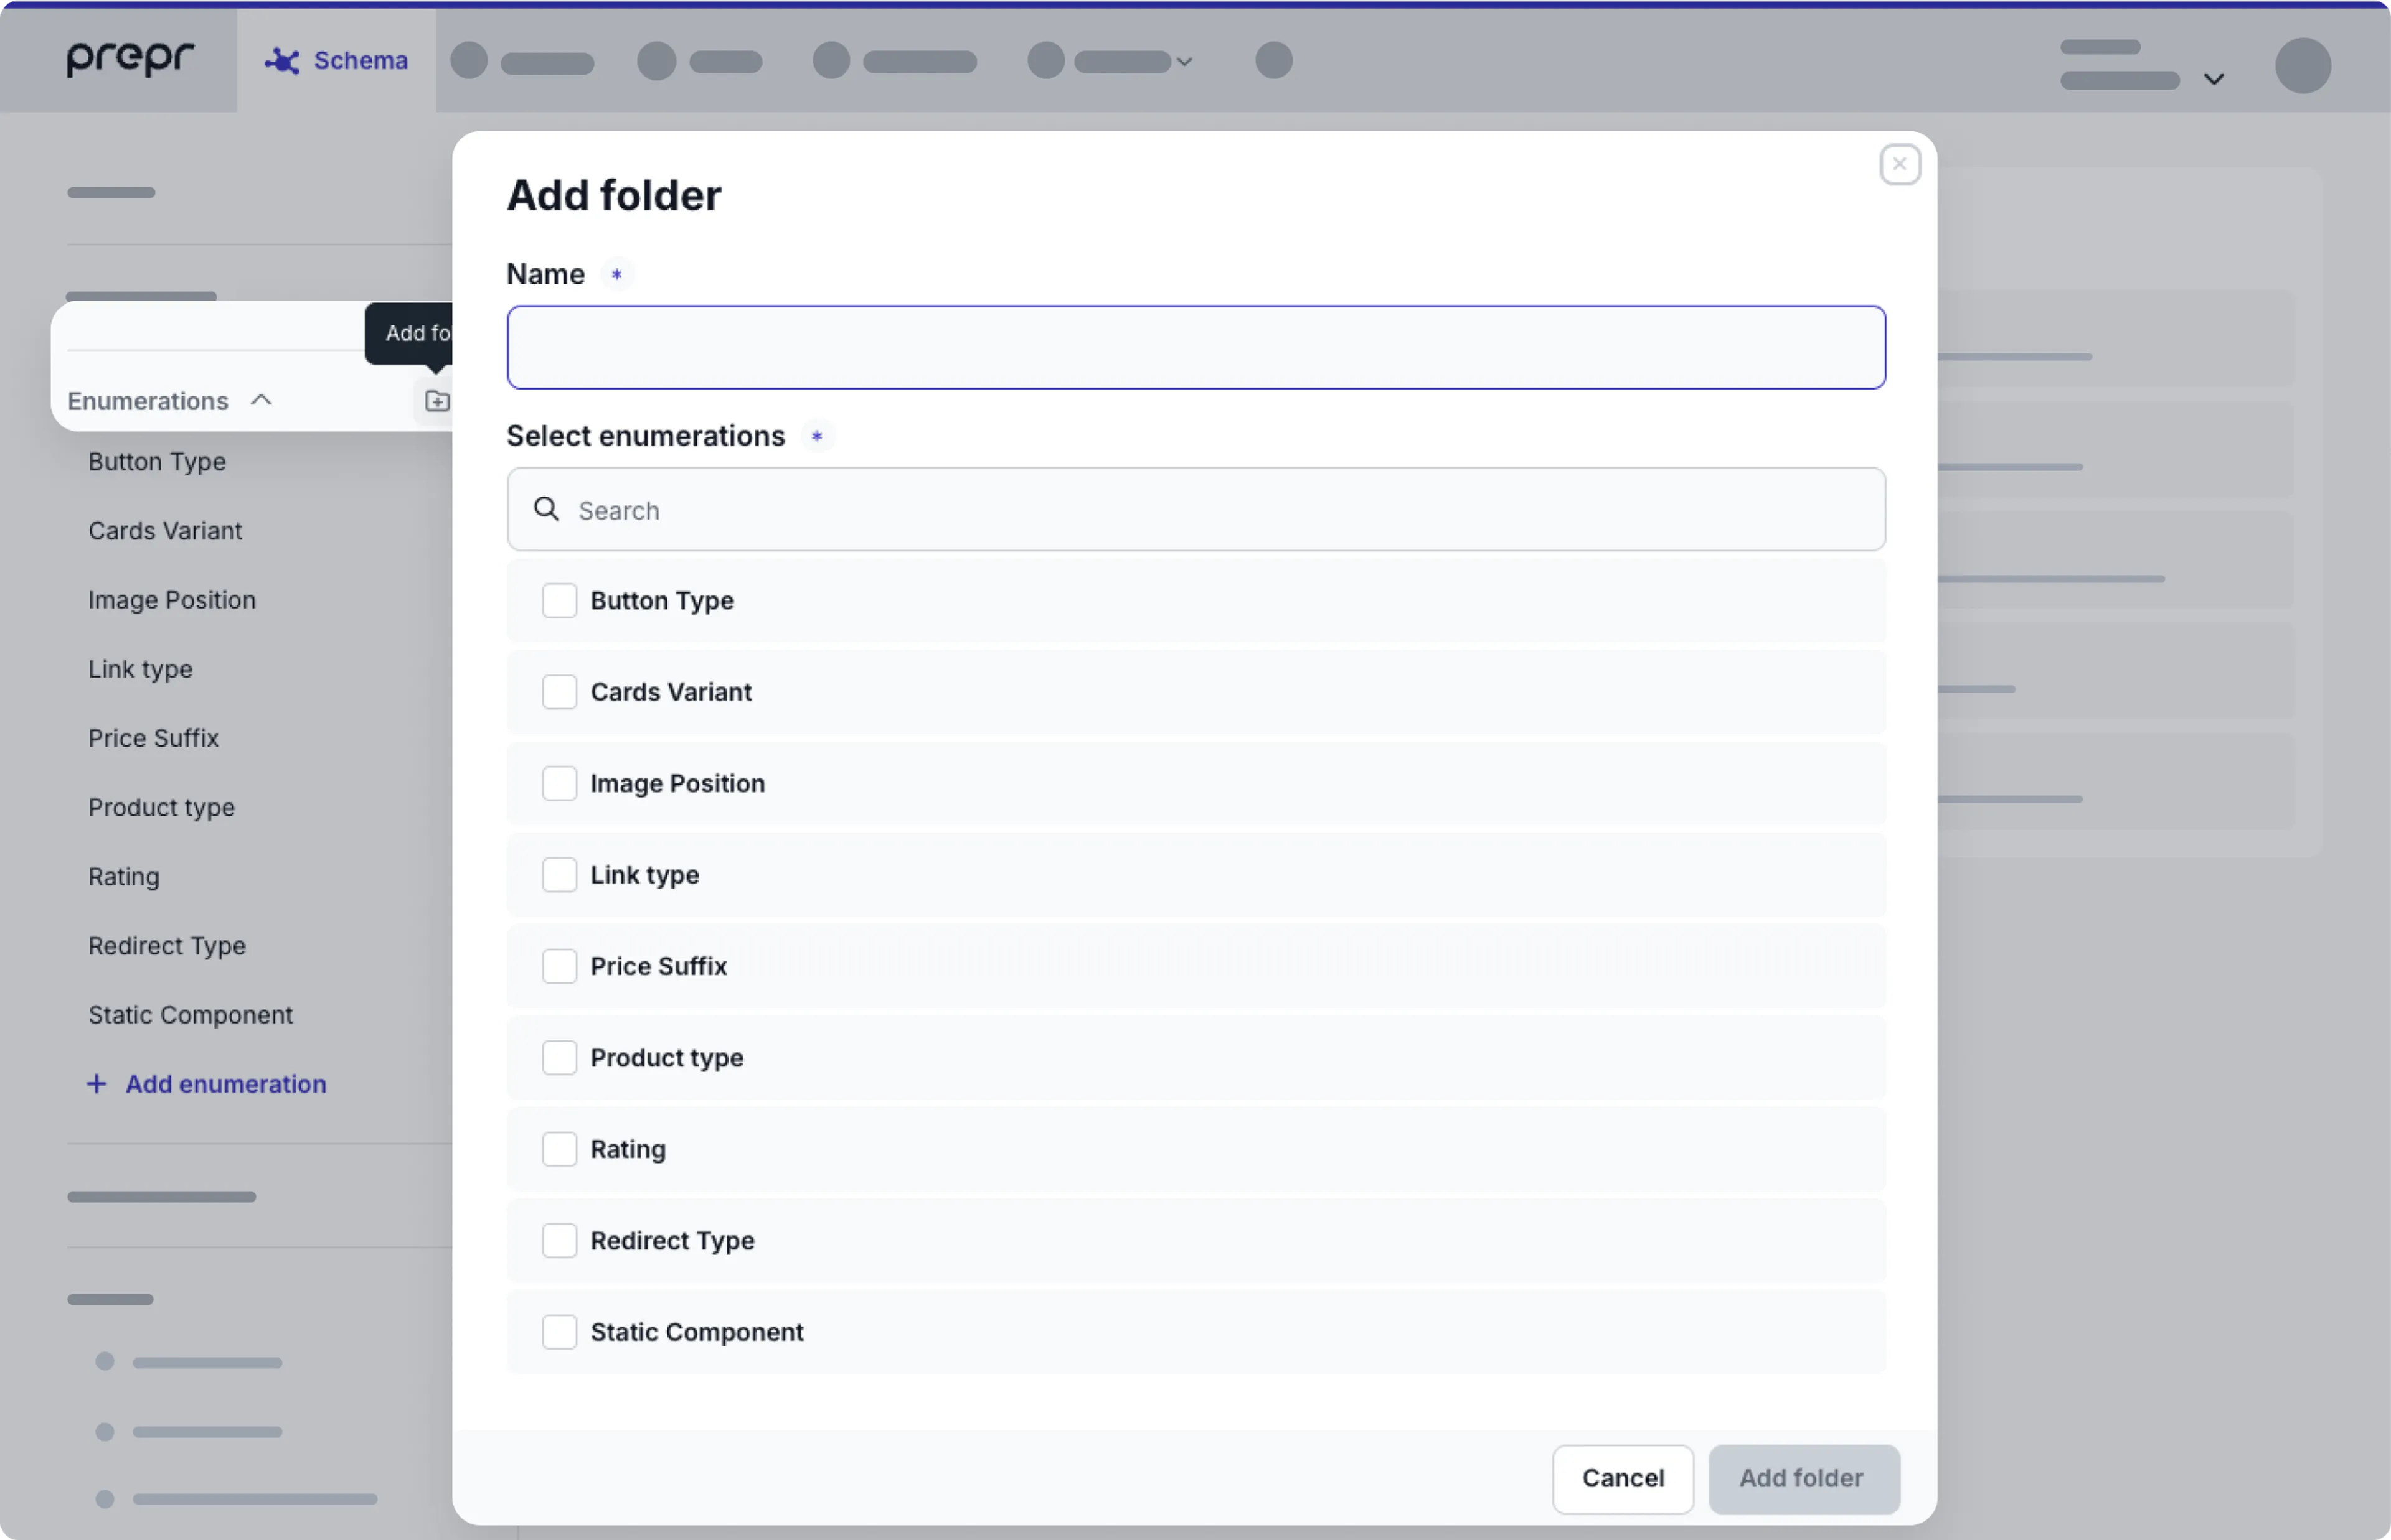Open Image Position in the sidebar
Viewport: 2391px width, 1540px height.
172,600
